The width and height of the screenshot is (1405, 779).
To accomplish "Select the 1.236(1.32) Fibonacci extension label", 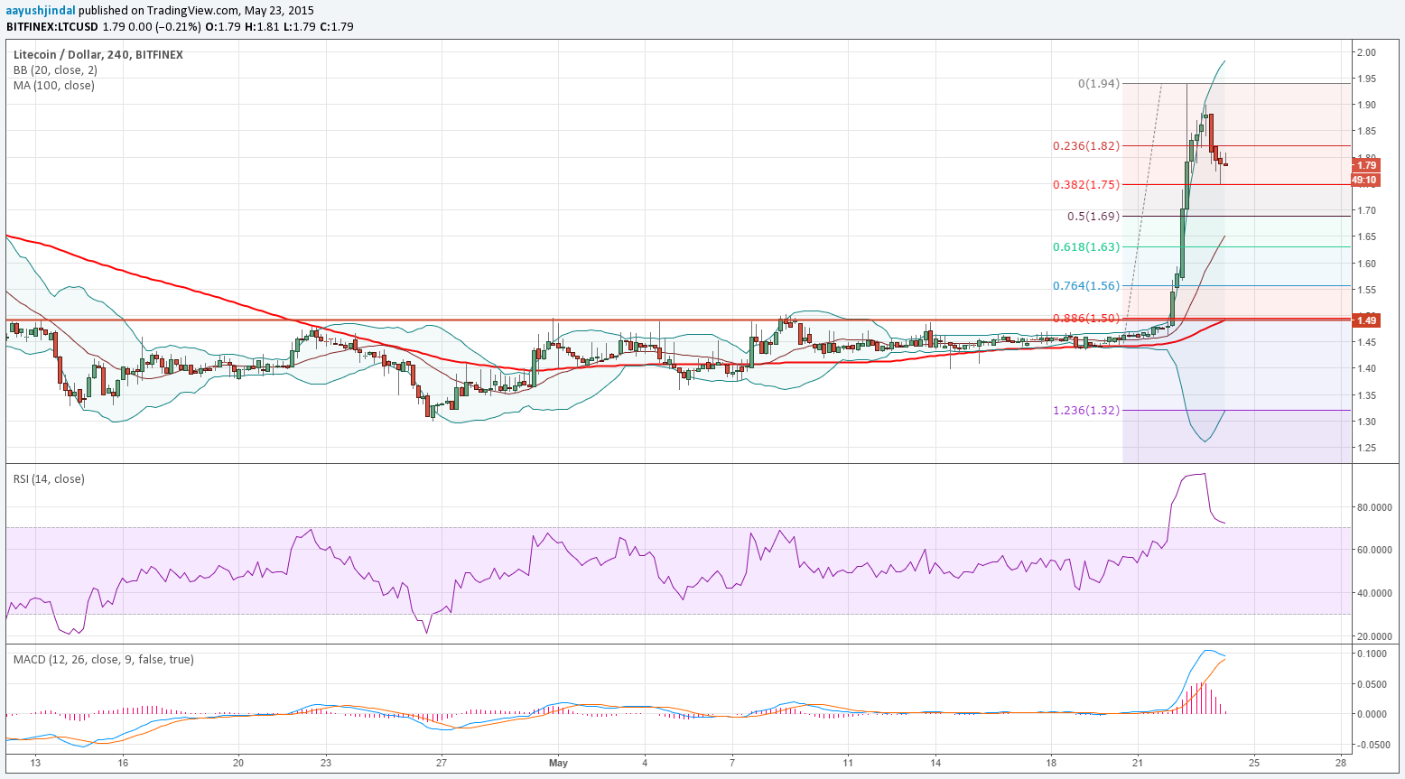I will pos(1086,411).
